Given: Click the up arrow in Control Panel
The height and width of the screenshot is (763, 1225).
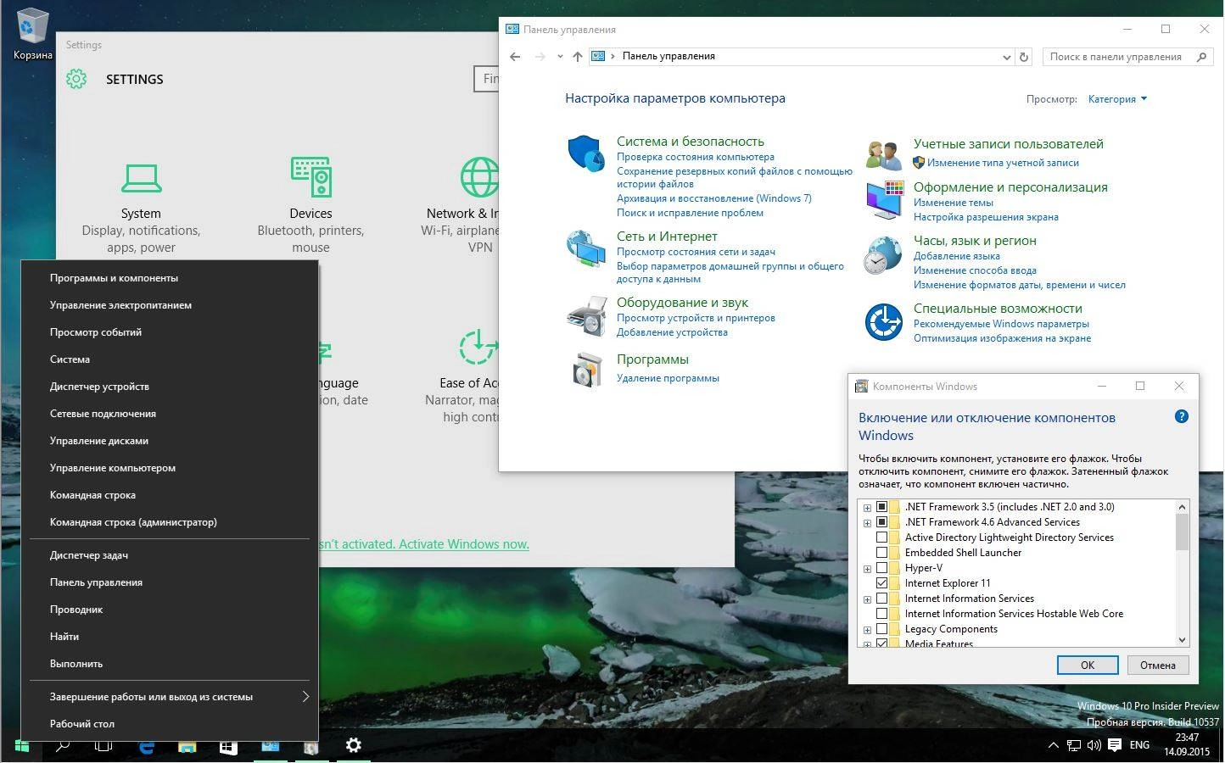Looking at the screenshot, I should (x=578, y=57).
